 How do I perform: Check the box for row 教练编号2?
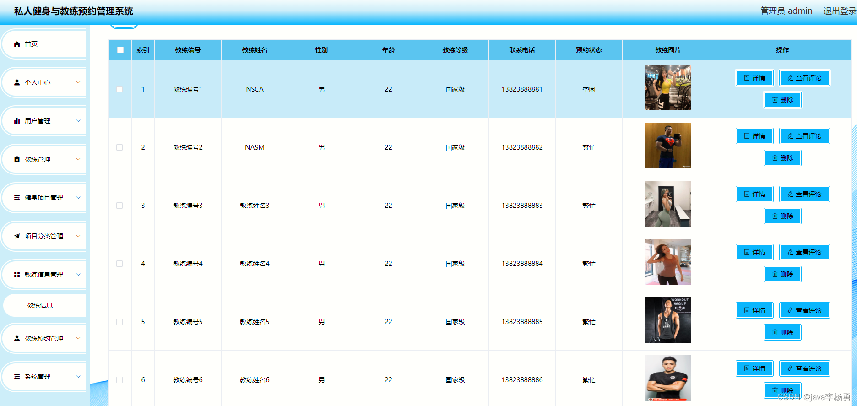(x=119, y=147)
